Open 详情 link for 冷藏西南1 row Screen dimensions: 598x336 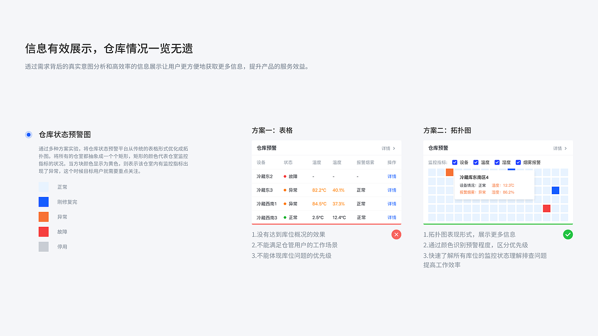[392, 203]
